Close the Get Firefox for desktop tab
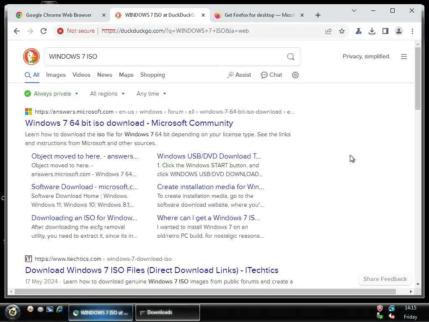 (302, 16)
